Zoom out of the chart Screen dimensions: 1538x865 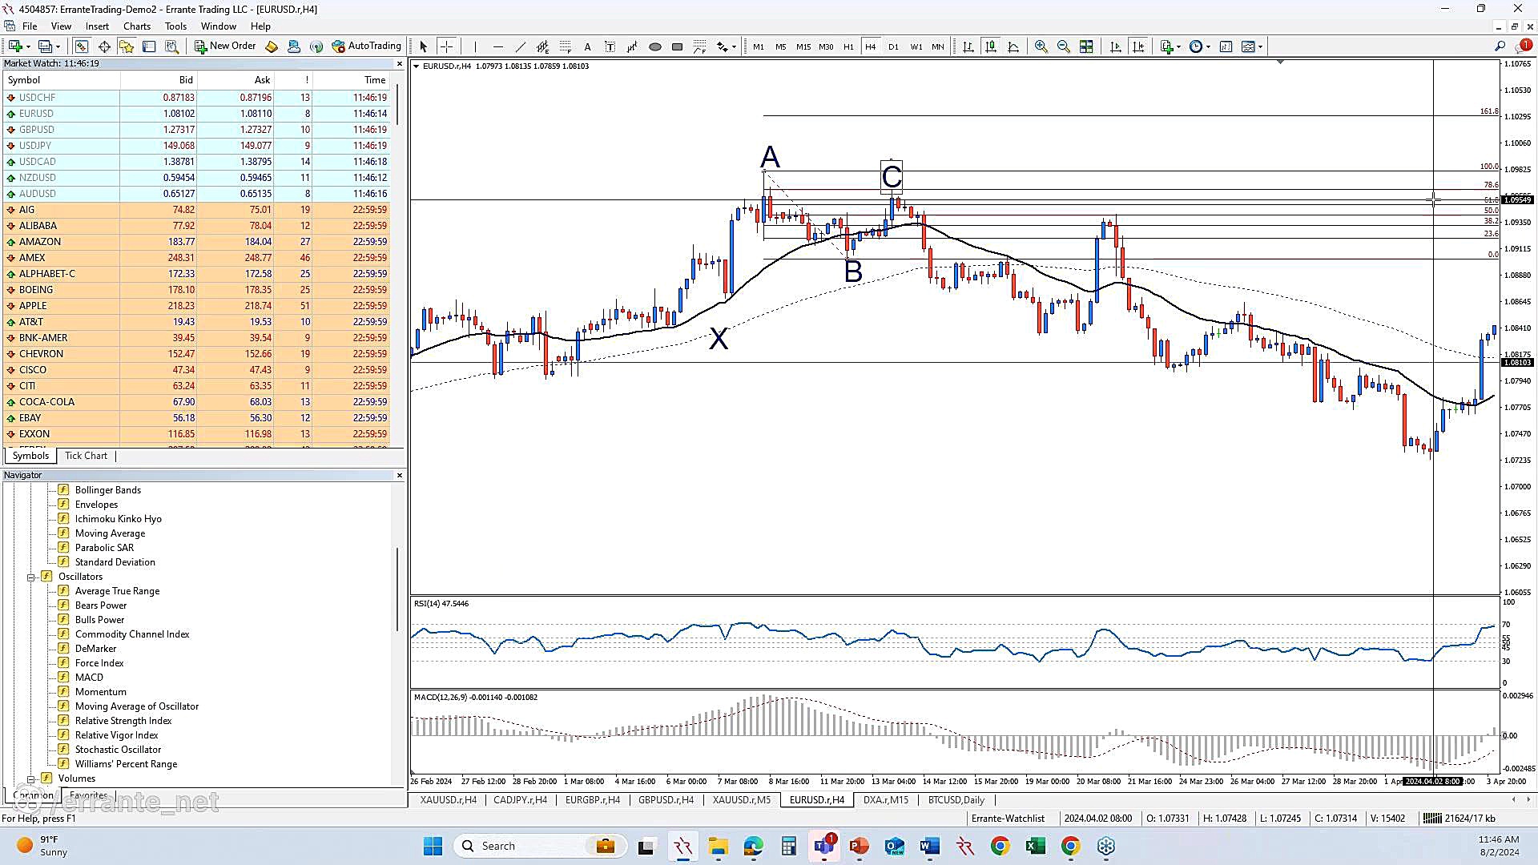click(x=1063, y=46)
